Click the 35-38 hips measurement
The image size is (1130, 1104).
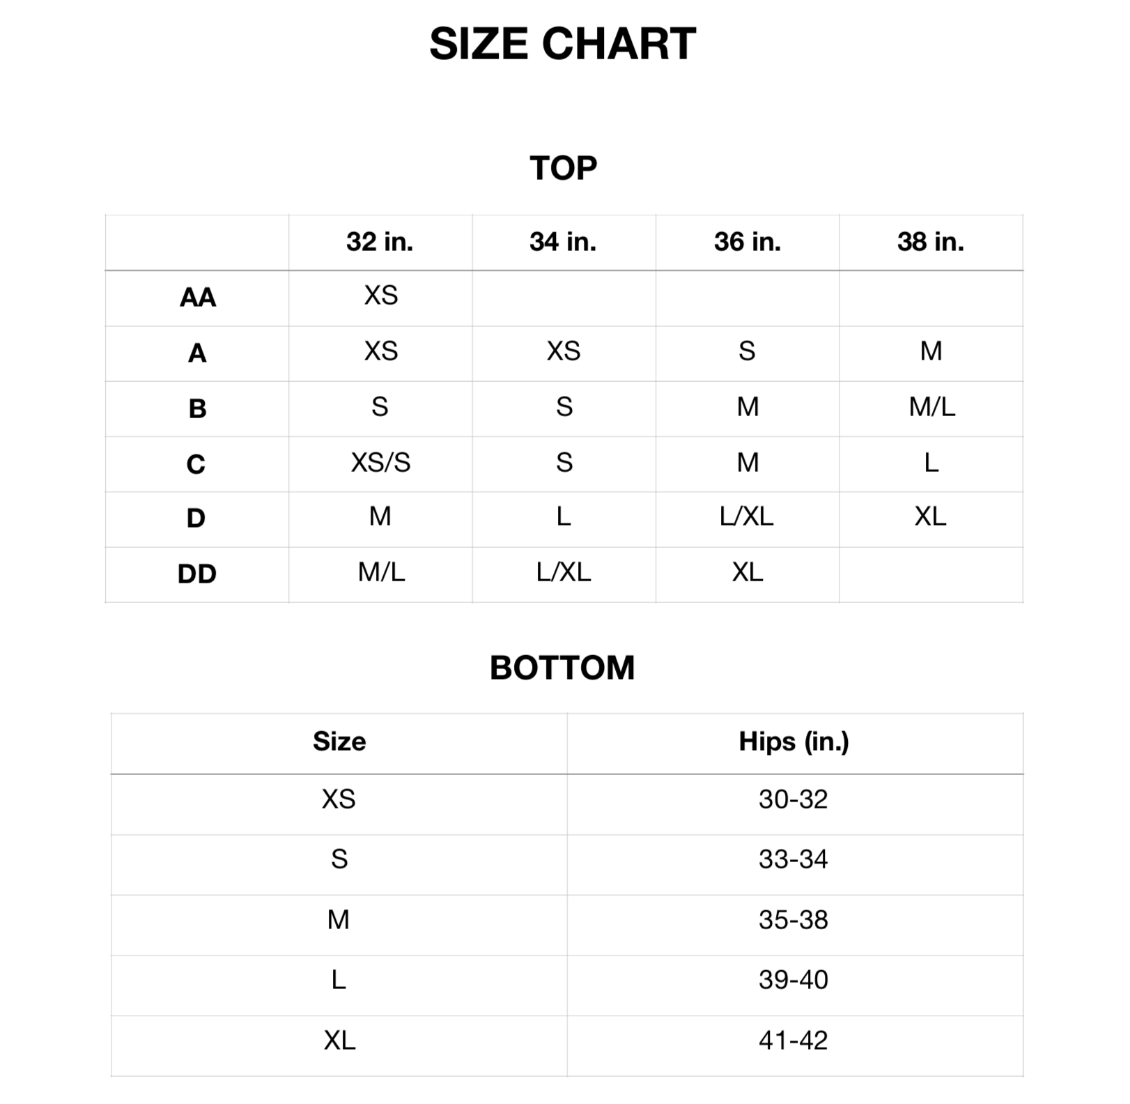(x=794, y=920)
